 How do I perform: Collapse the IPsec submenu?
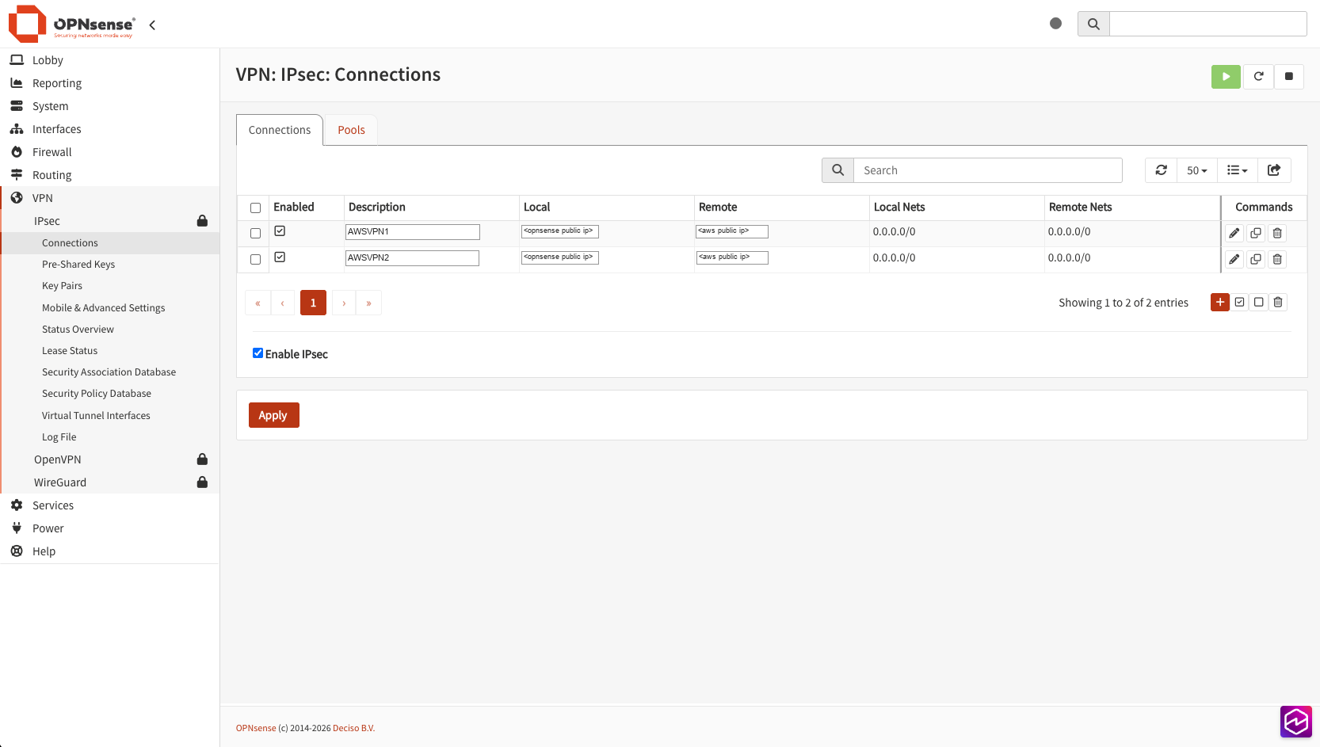click(110, 221)
